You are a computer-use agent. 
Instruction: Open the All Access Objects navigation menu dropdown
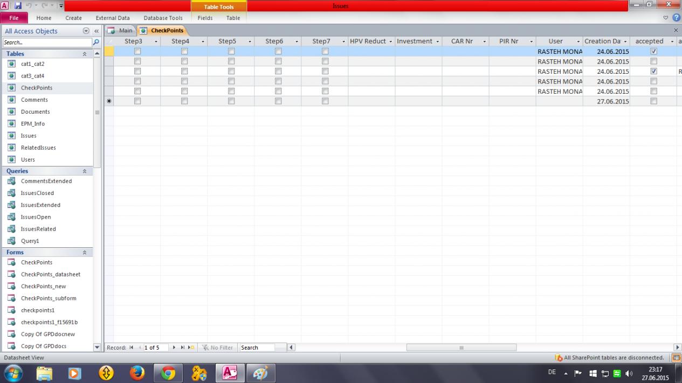click(86, 31)
